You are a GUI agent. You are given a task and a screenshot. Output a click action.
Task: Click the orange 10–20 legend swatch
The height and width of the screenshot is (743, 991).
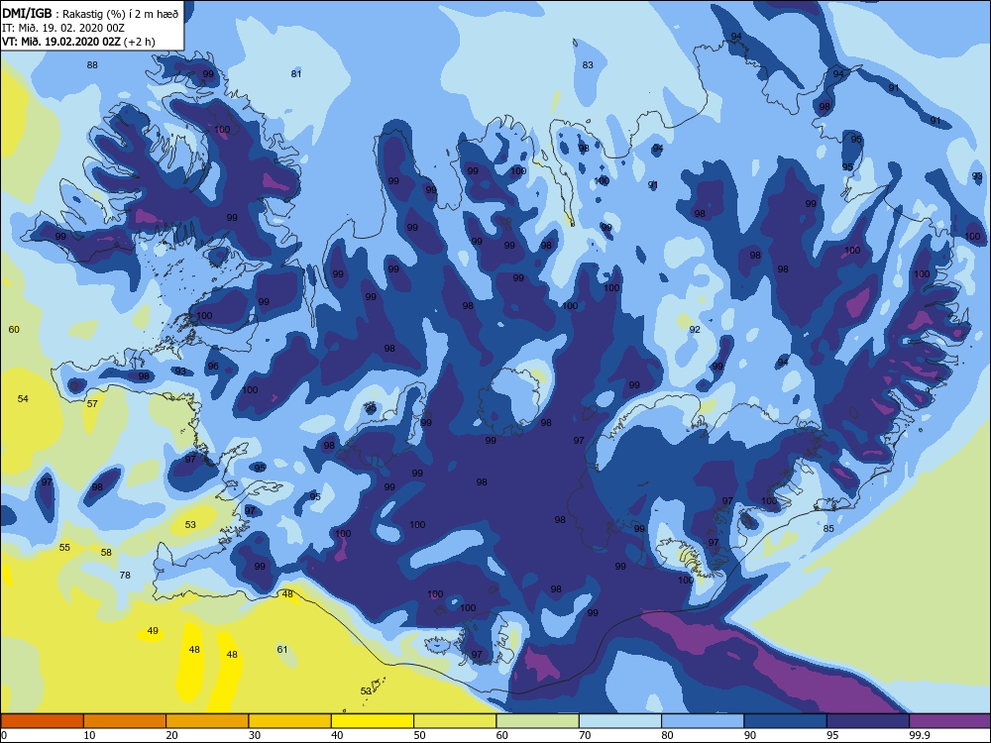tap(125, 721)
